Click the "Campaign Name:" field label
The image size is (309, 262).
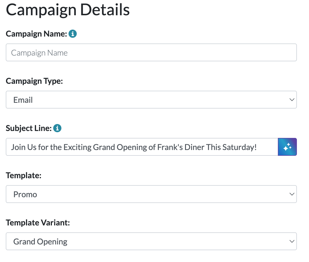[36, 34]
